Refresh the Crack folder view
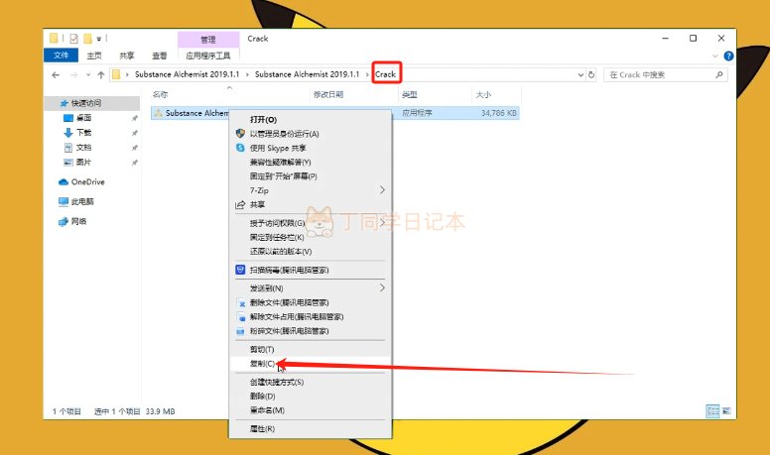This screenshot has width=770, height=455. pos(591,74)
